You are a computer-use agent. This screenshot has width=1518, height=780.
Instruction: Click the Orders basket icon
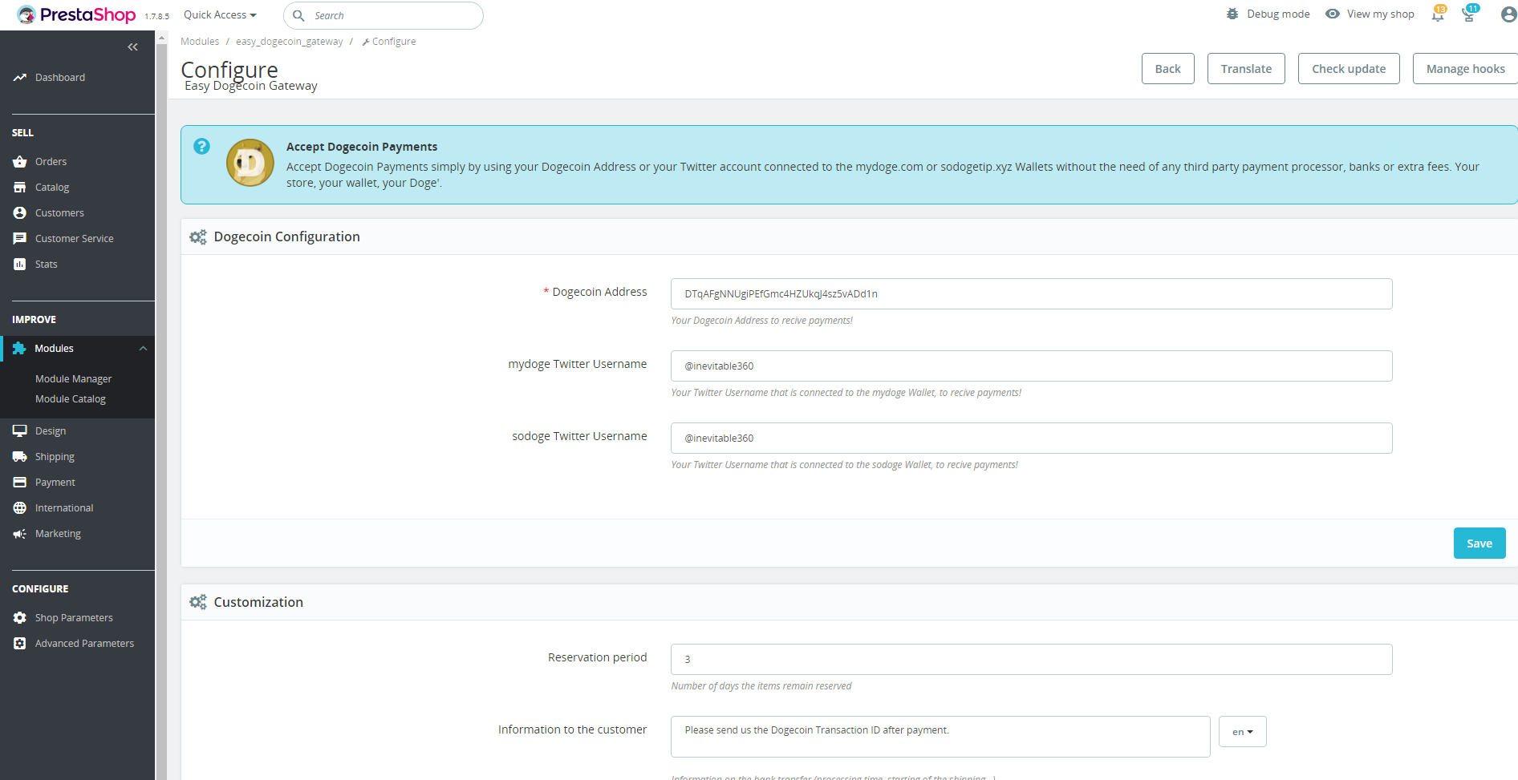20,162
